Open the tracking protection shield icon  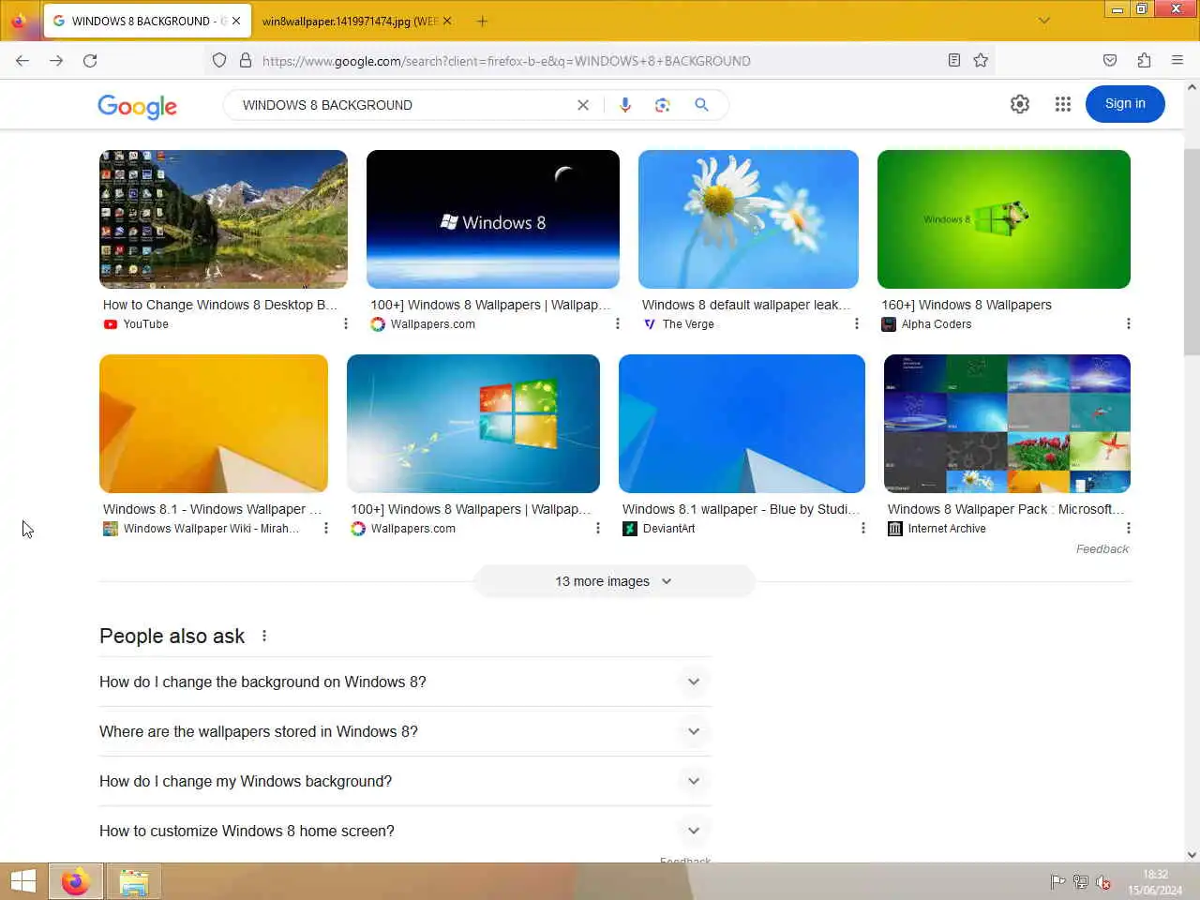(x=219, y=60)
